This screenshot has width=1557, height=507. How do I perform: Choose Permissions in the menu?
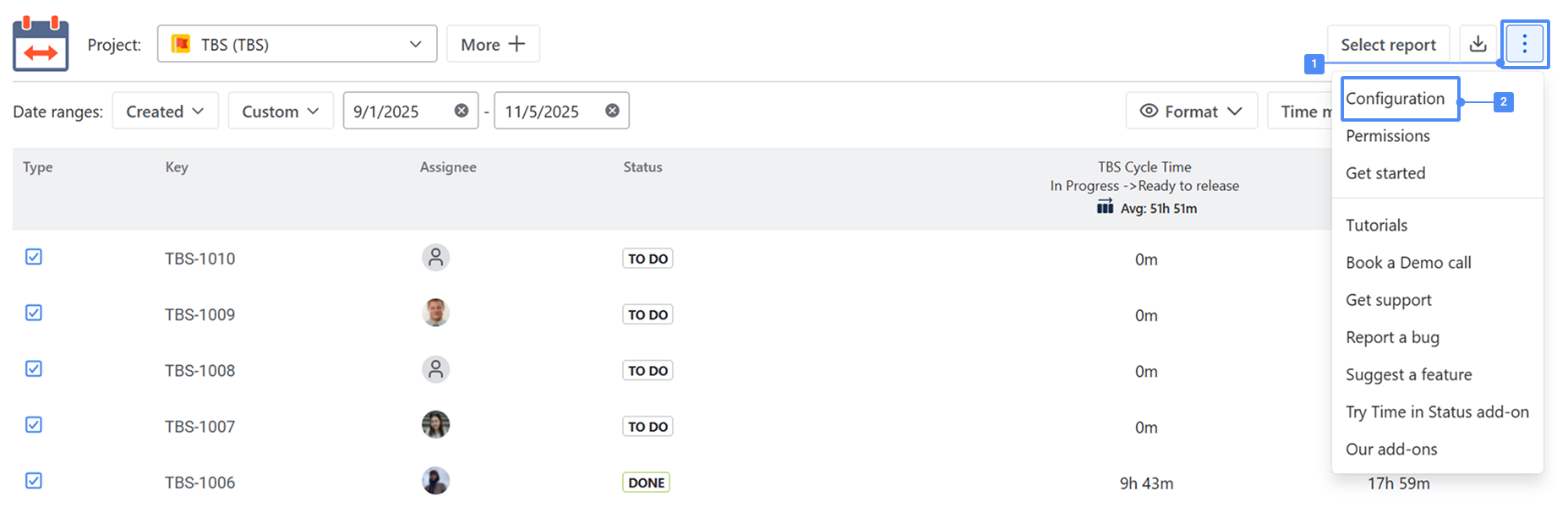tap(1387, 136)
